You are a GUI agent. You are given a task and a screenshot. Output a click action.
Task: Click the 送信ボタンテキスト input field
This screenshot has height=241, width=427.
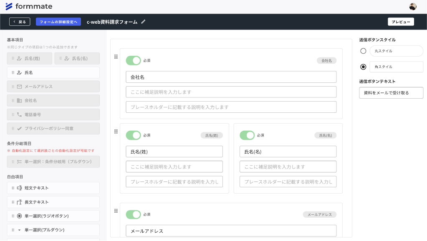(x=391, y=93)
